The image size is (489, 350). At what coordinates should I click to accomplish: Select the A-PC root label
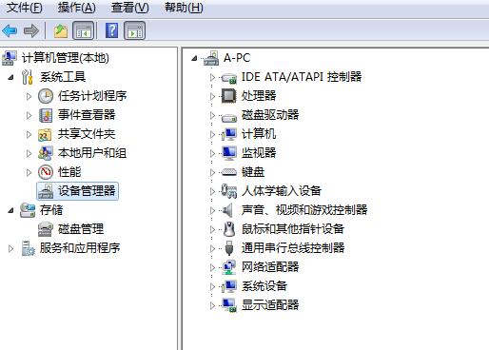click(x=237, y=58)
